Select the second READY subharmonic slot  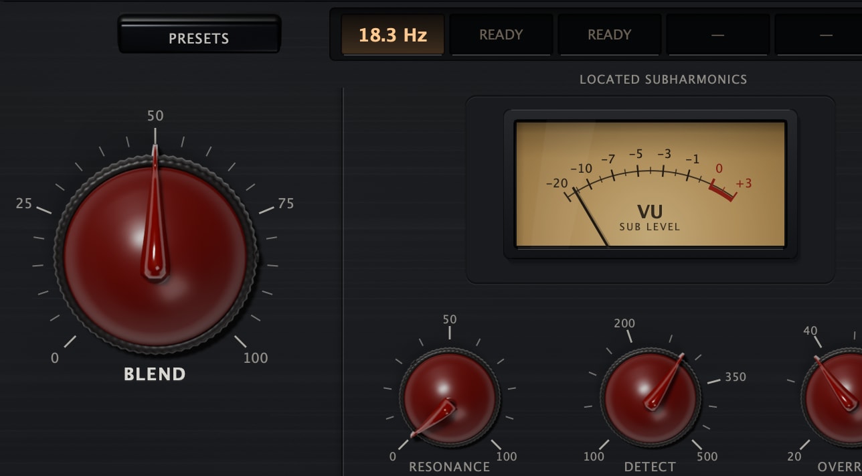609,35
